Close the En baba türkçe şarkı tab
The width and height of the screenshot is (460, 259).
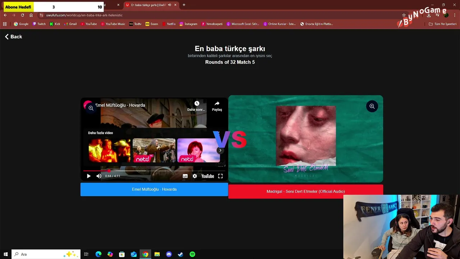pyautogui.click(x=175, y=5)
